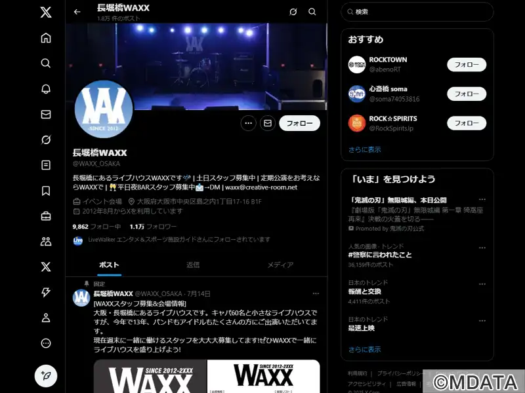Show more trends link
The image size is (525, 393).
click(x=365, y=349)
